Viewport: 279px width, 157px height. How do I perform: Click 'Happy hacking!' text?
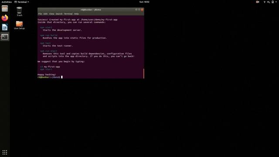click(47, 75)
